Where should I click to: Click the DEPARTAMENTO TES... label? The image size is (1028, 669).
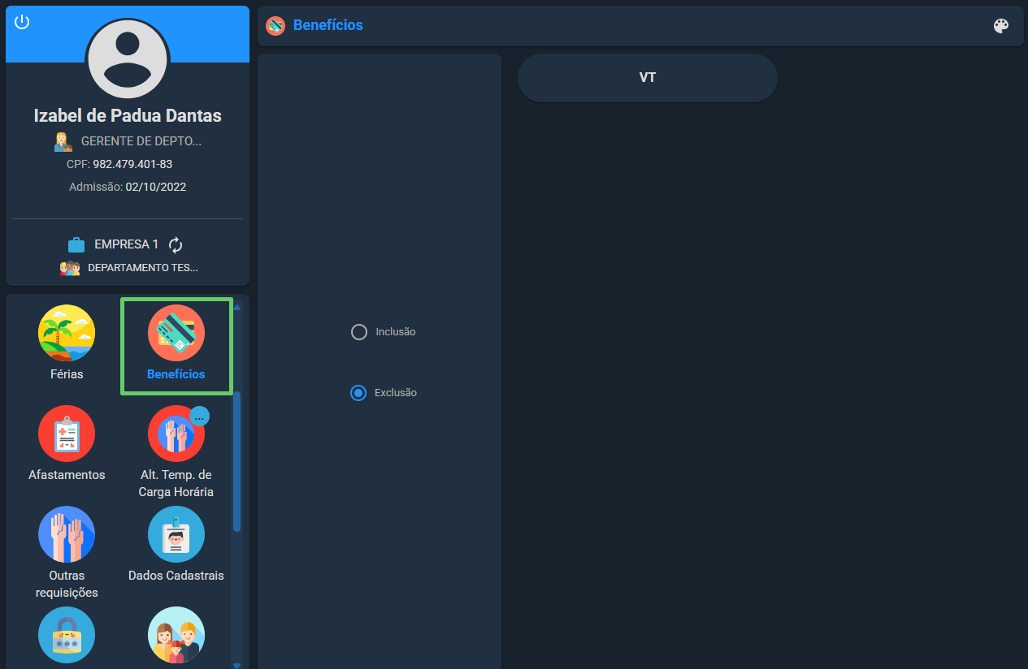pyautogui.click(x=143, y=267)
